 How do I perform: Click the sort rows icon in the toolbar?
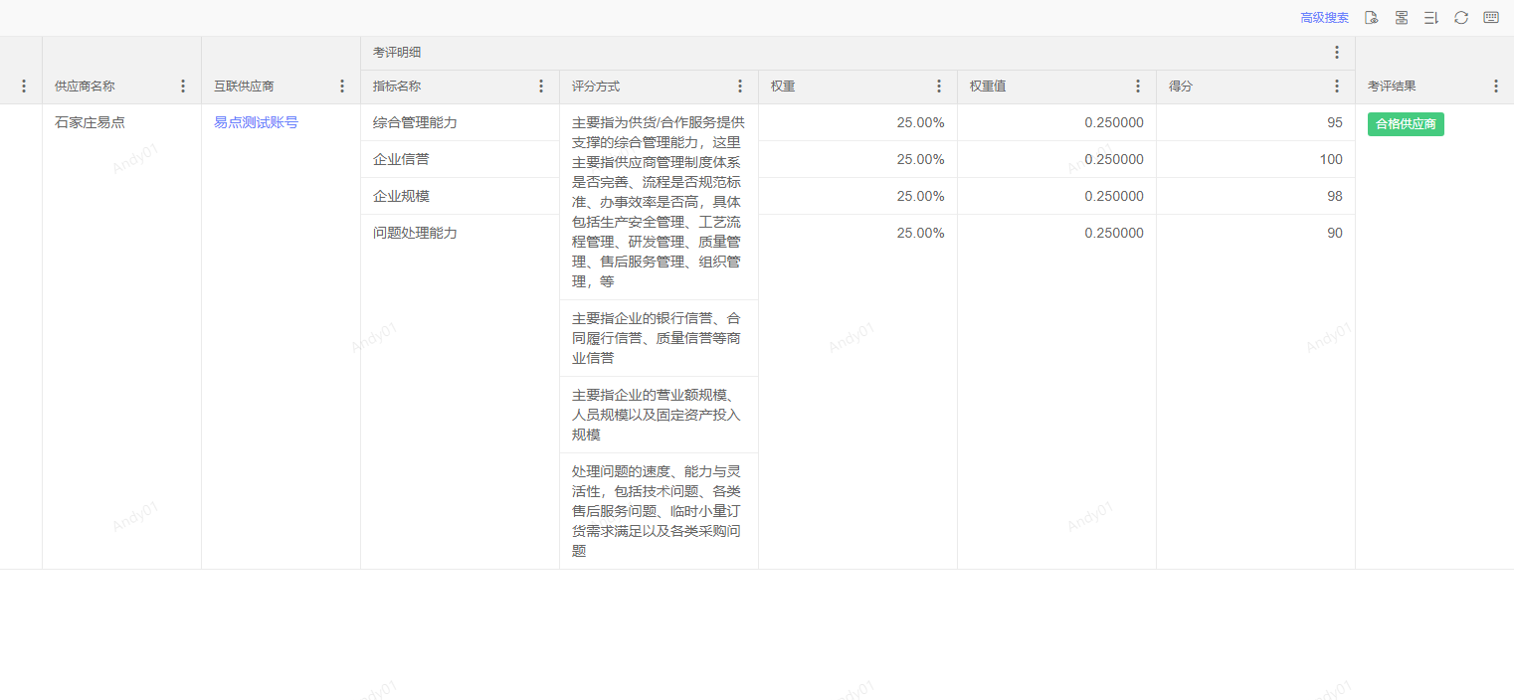pos(1430,18)
